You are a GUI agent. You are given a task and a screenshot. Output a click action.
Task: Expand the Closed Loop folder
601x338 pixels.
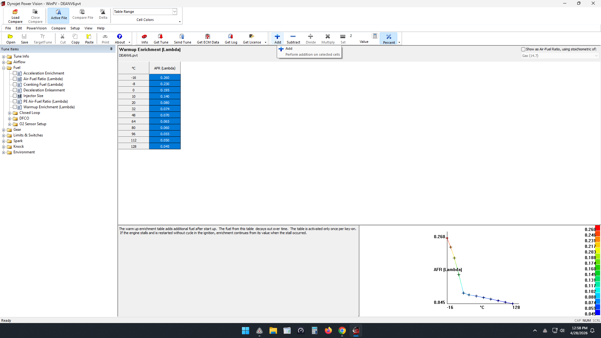pos(10,113)
